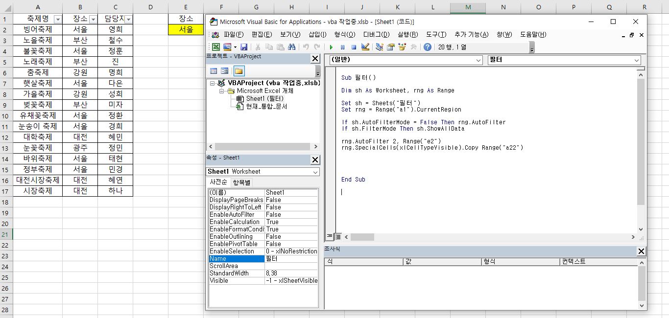Image resolution: width=669 pixels, height=318 pixels.
Task: Run the macro with the green play icon
Action: (x=331, y=47)
